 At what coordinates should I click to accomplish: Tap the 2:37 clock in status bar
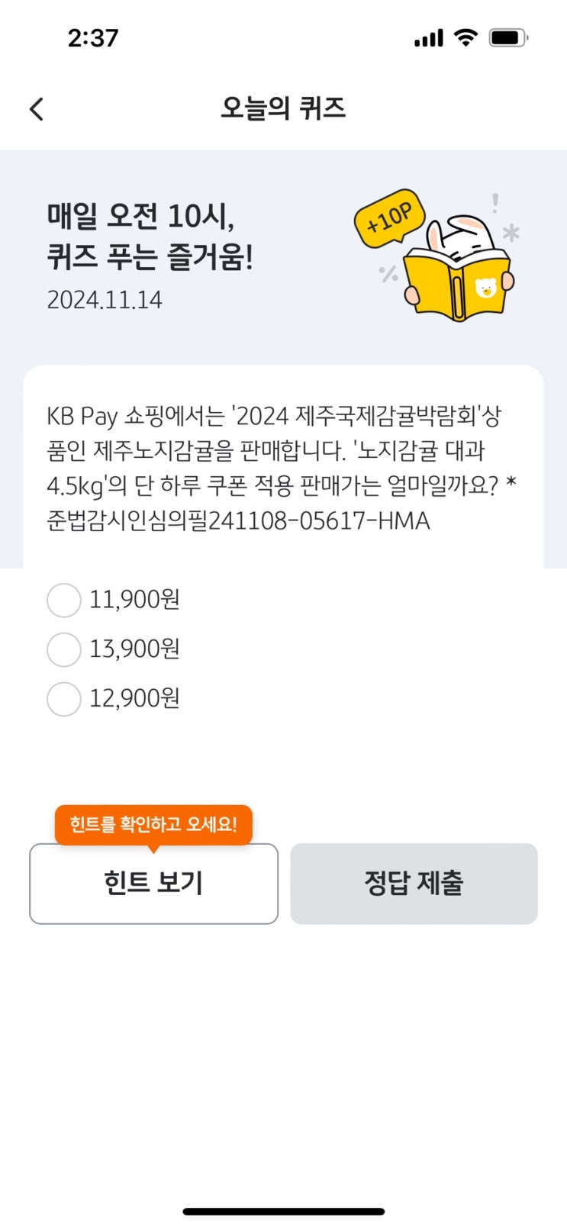click(x=93, y=37)
